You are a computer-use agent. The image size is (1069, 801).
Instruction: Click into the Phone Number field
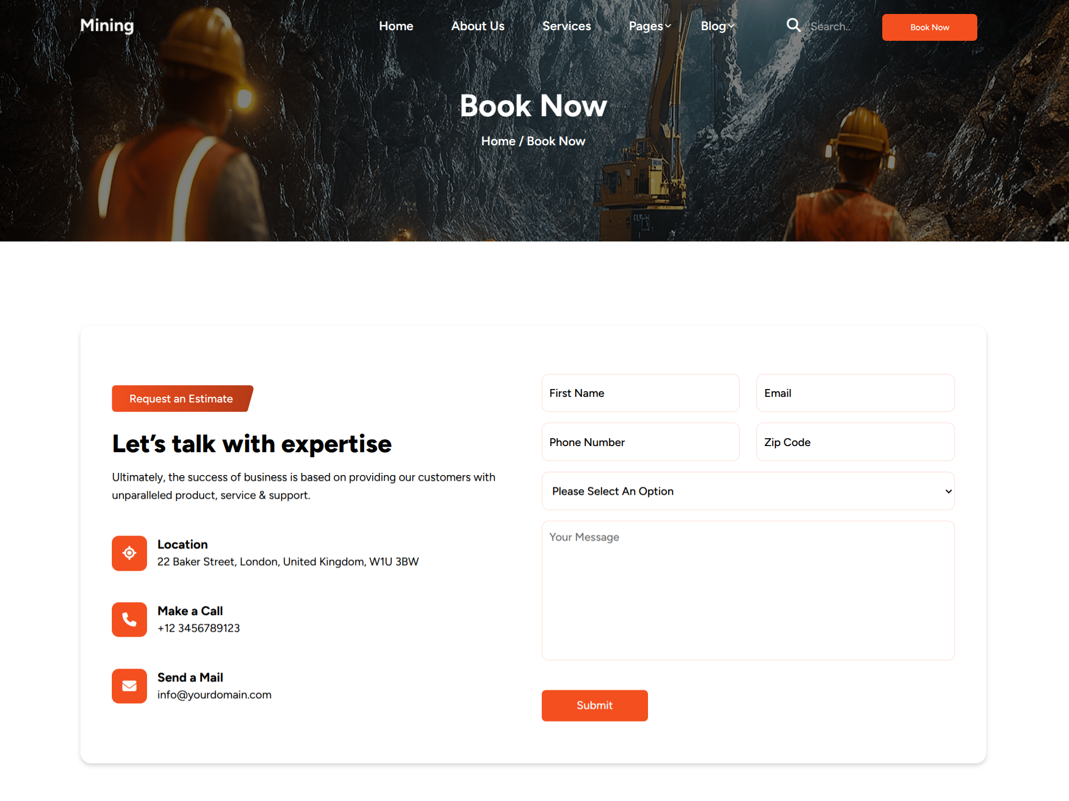click(640, 442)
